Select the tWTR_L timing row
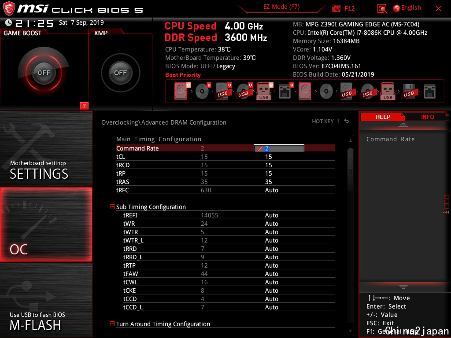The height and width of the screenshot is (338, 451). tap(229, 240)
